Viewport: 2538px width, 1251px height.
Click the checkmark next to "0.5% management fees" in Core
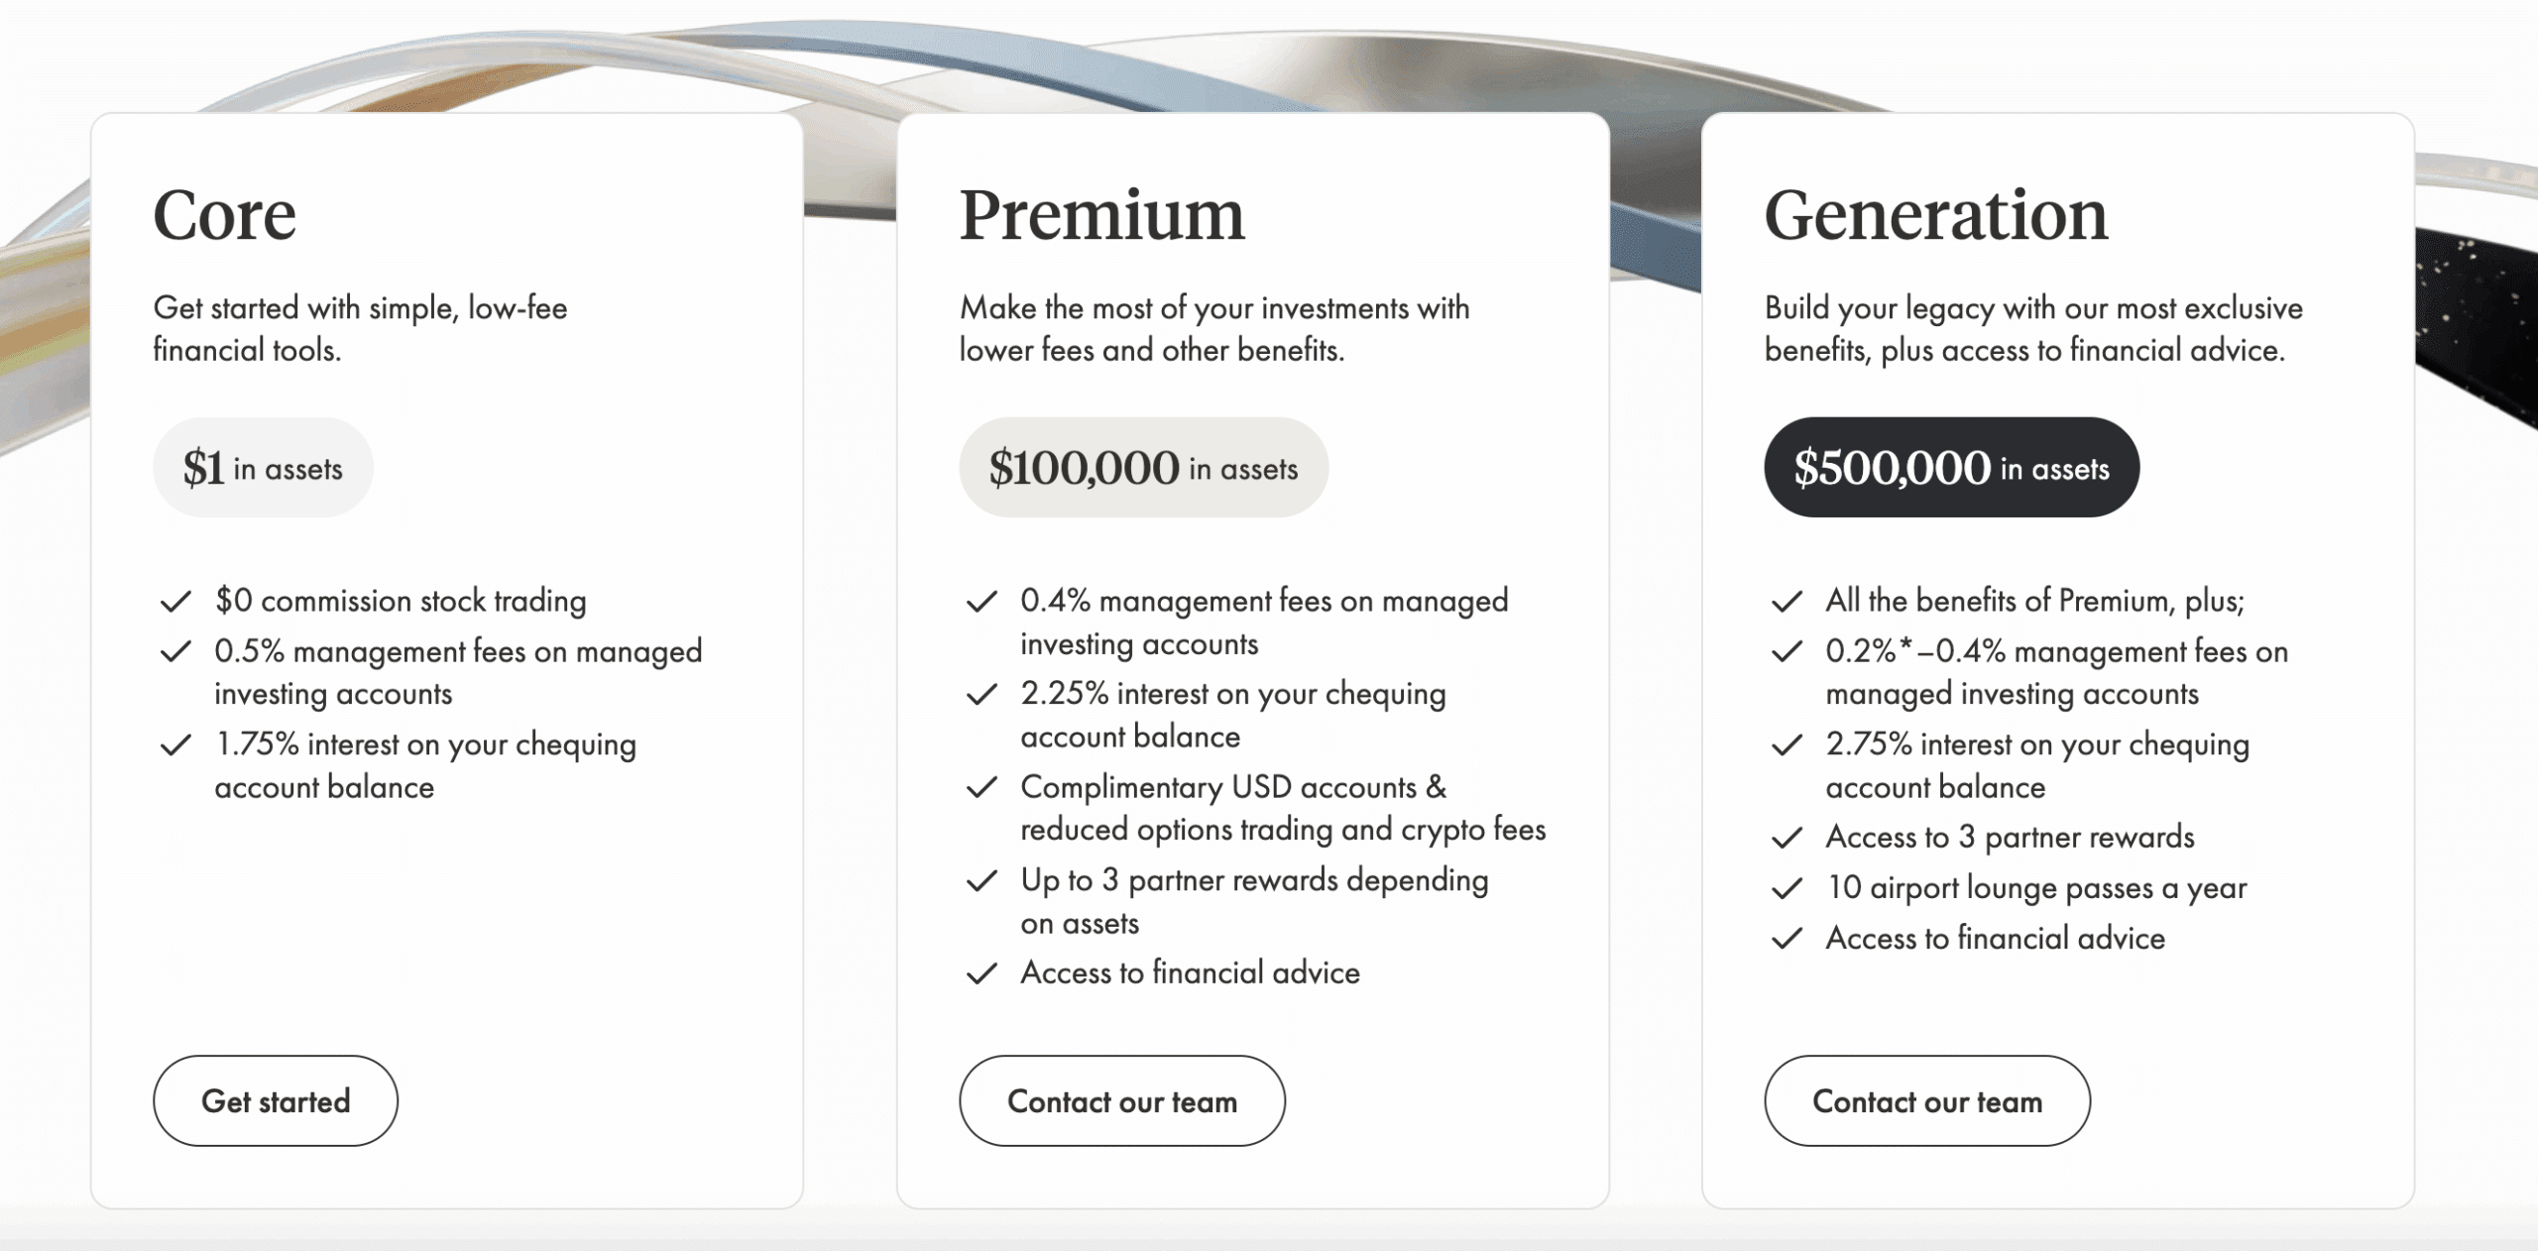(176, 651)
